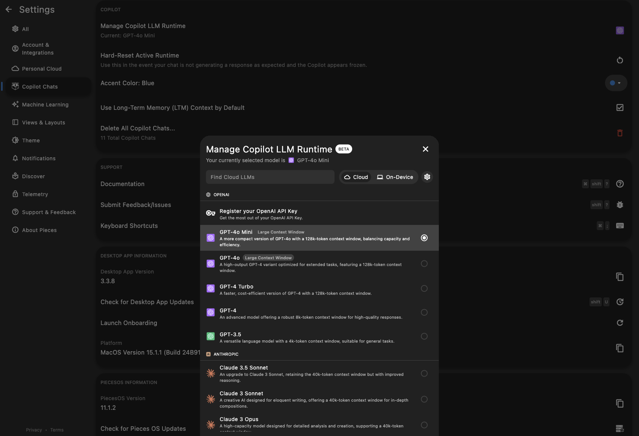This screenshot has width=639, height=436.
Task: Click the bug icon beside Submit Feedback/Issues
Action: tap(620, 204)
